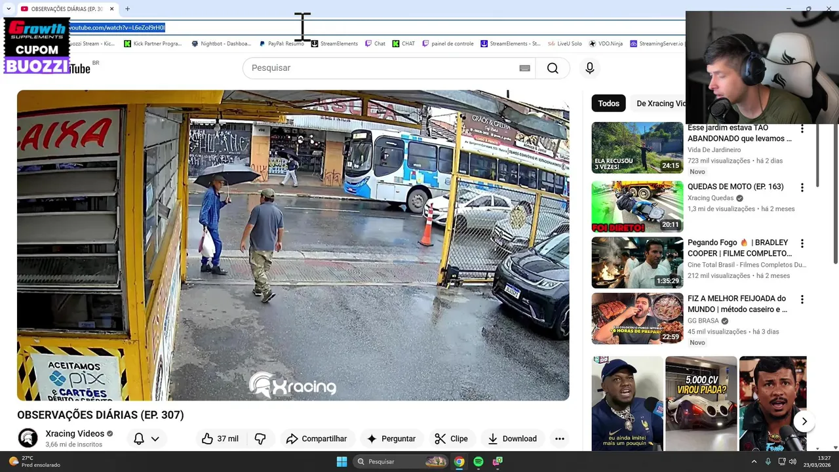
Task: Open the Windows Start menu
Action: pos(341,462)
